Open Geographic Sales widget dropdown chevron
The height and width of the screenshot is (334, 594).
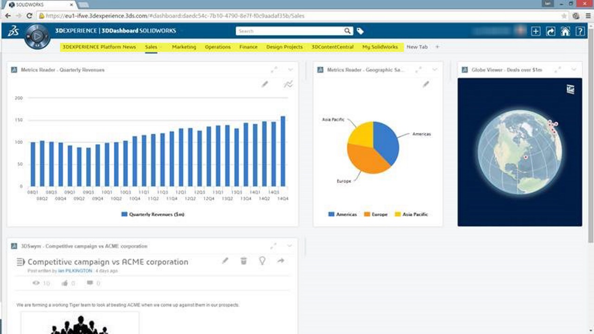(435, 70)
